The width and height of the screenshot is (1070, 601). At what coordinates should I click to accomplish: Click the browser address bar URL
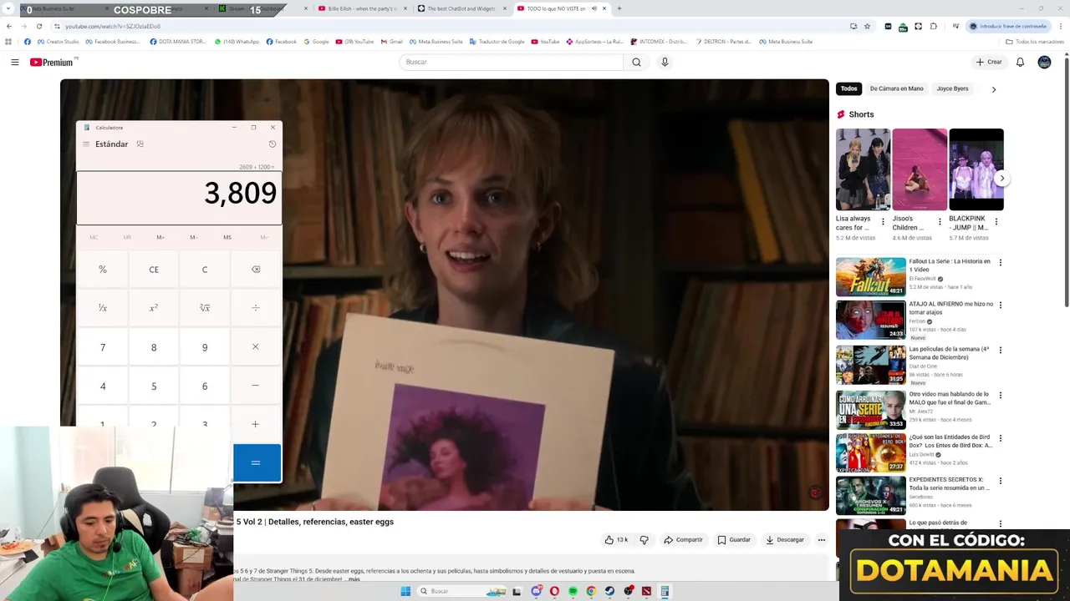coord(113,26)
